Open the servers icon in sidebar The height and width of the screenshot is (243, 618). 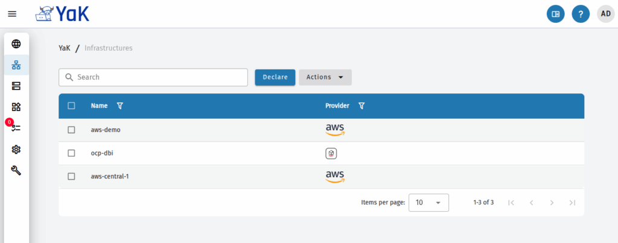(x=16, y=86)
